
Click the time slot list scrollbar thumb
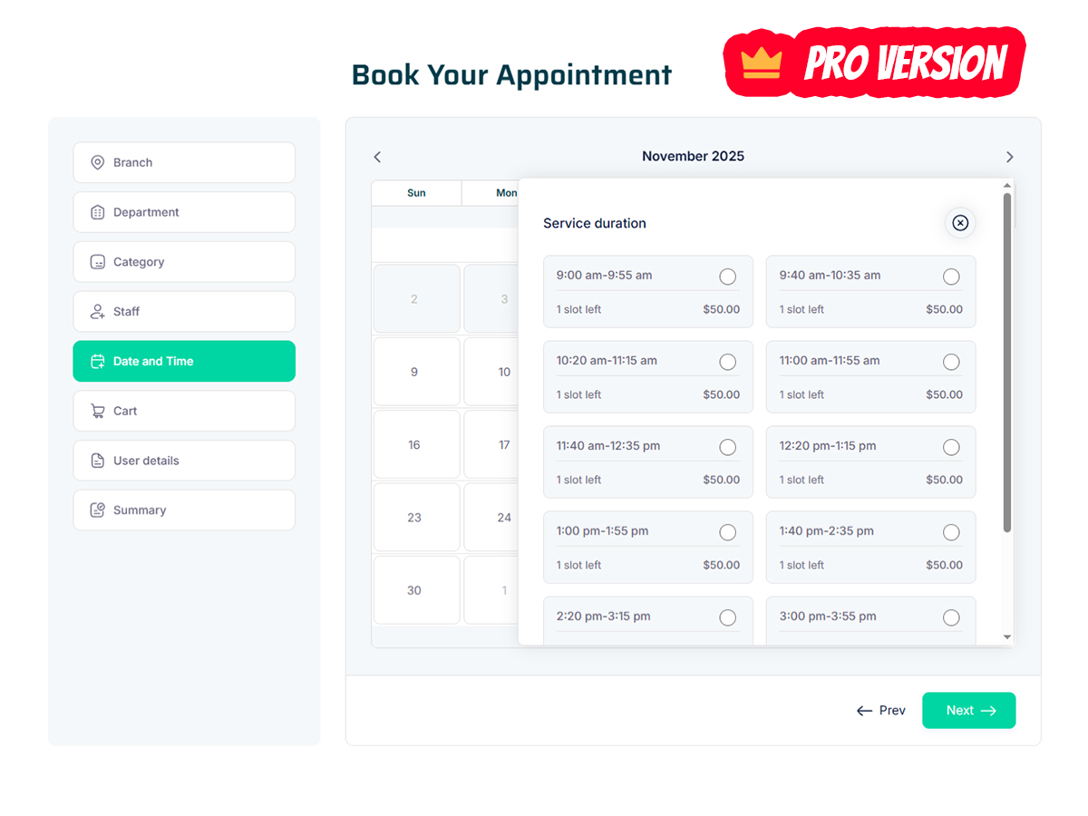click(x=1006, y=363)
